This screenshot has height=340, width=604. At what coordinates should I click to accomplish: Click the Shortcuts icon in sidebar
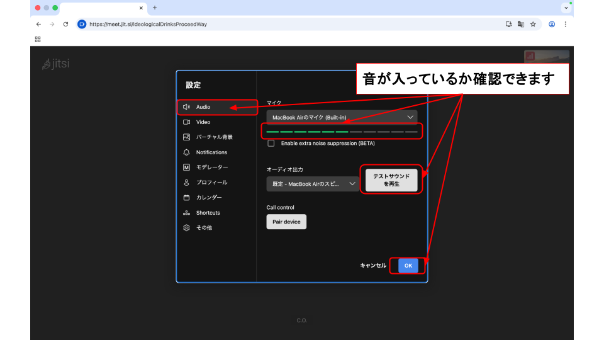[x=186, y=213]
